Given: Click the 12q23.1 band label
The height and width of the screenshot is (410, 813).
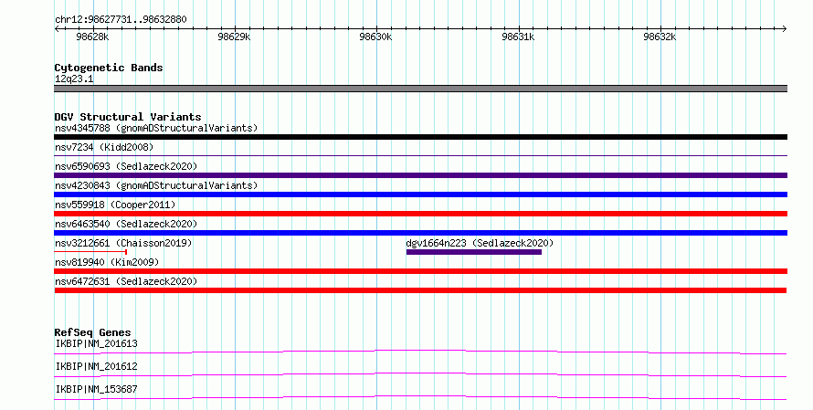Looking at the screenshot, I should [x=74, y=79].
